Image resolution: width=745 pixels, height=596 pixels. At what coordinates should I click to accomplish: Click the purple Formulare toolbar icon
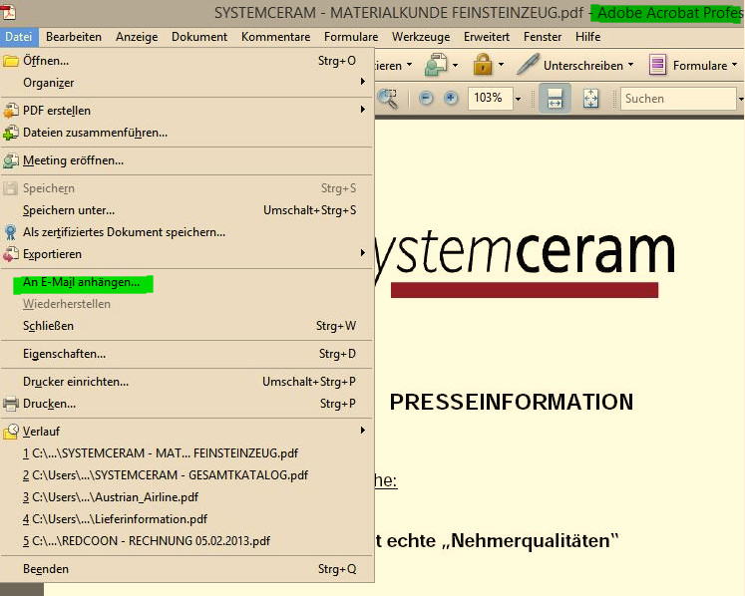[x=657, y=65]
